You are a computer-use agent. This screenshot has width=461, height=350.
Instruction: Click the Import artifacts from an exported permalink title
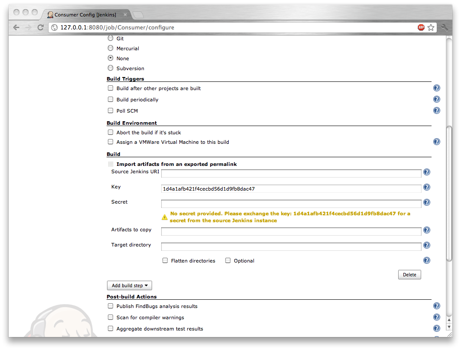pyautogui.click(x=176, y=164)
